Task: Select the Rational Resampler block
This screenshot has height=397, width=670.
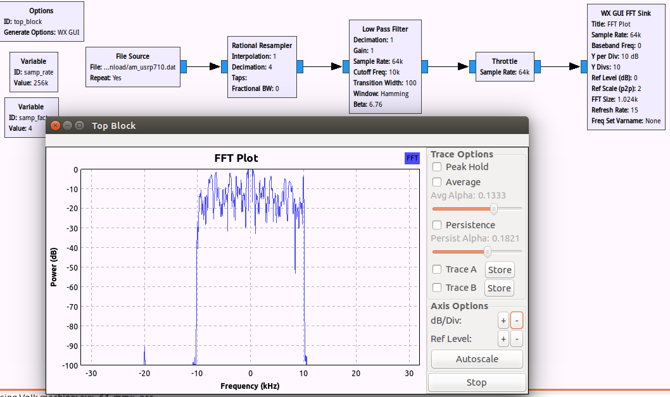Action: click(x=262, y=66)
